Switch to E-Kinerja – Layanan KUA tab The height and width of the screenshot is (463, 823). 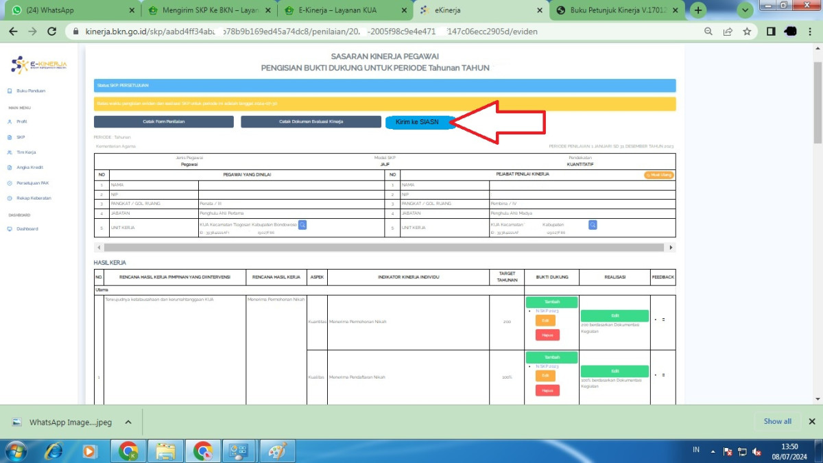click(x=346, y=10)
